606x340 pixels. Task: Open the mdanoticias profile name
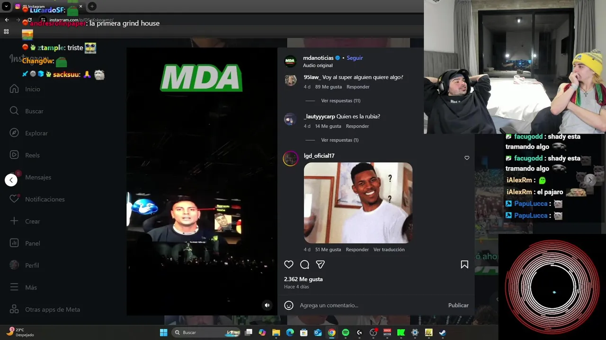[x=318, y=58]
